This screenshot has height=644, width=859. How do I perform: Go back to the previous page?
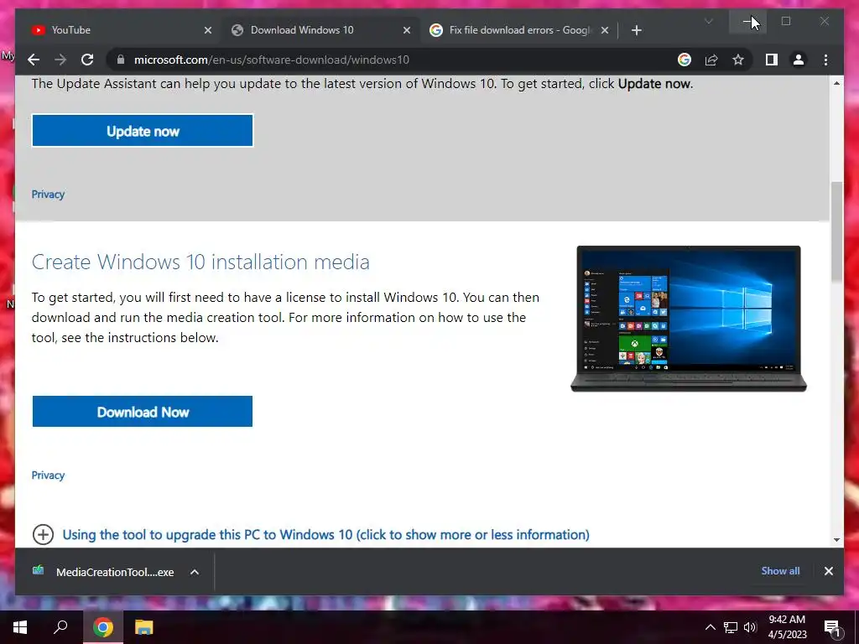tap(34, 60)
